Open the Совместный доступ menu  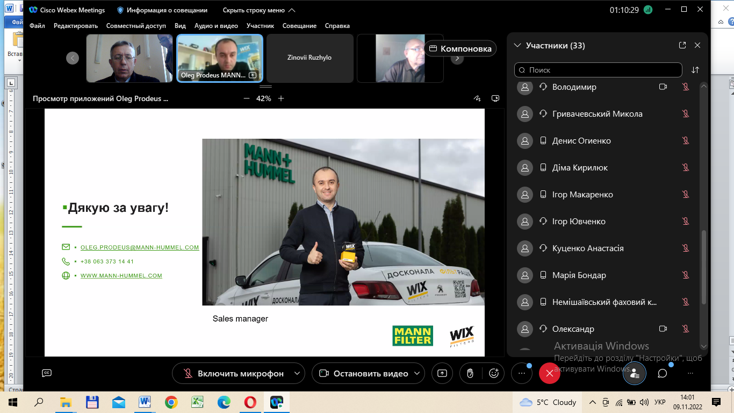136,26
